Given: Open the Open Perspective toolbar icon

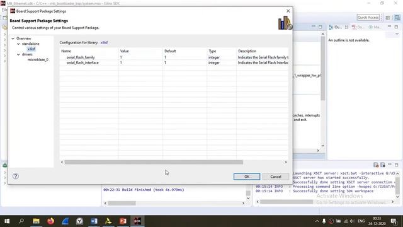Looking at the screenshot, I should tap(388, 18).
